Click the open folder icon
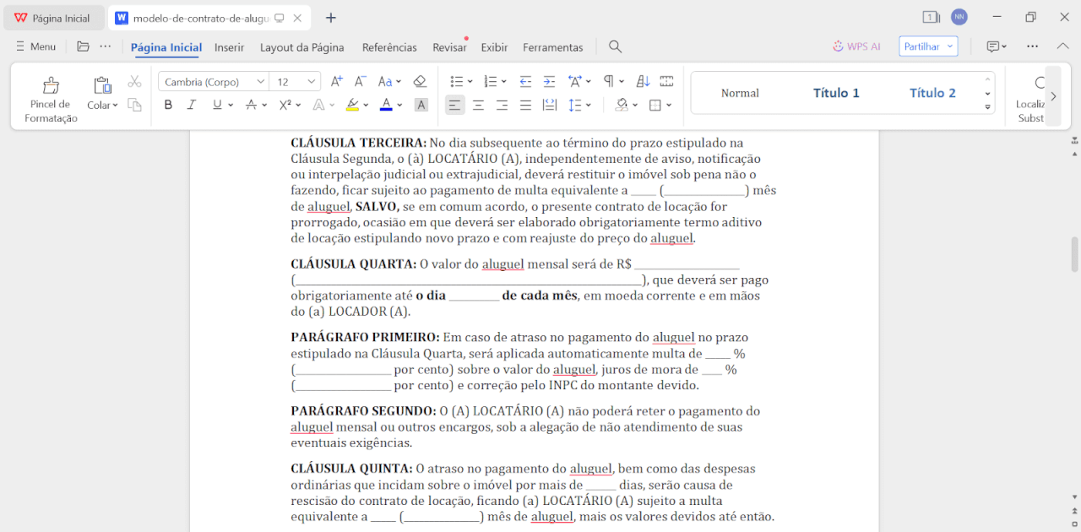 83,46
